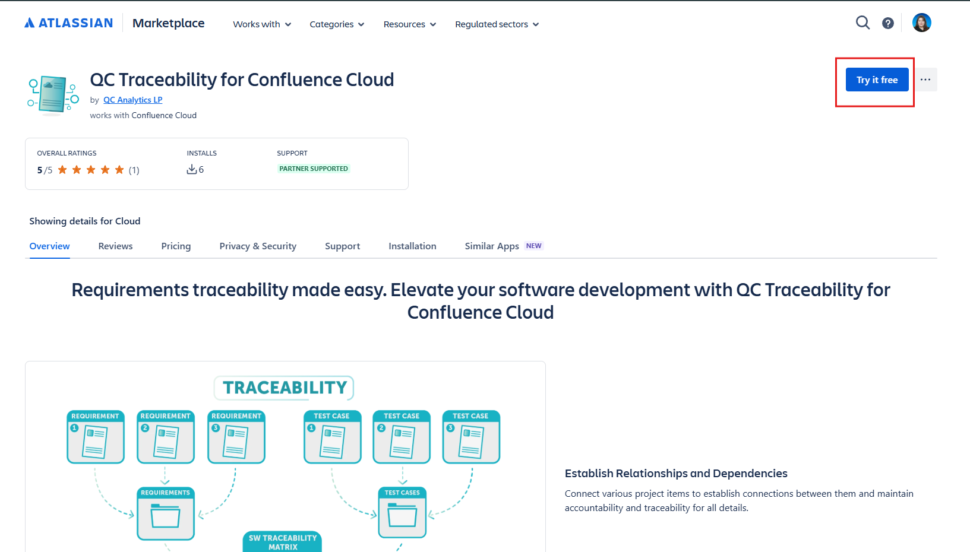Click the NEW badge beside Similar Apps
Viewport: 970px width, 552px height.
(x=533, y=246)
